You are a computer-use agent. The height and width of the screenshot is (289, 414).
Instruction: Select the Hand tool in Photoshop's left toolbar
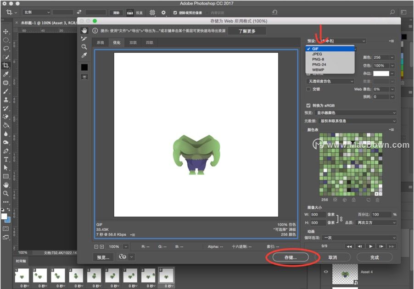click(6, 185)
